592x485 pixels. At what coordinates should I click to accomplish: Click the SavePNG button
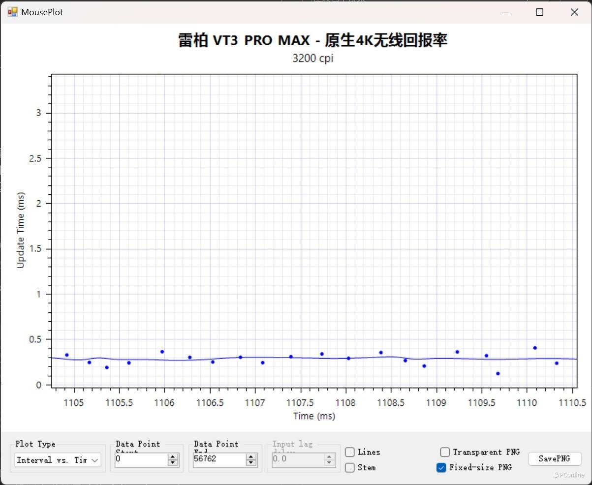pos(555,458)
